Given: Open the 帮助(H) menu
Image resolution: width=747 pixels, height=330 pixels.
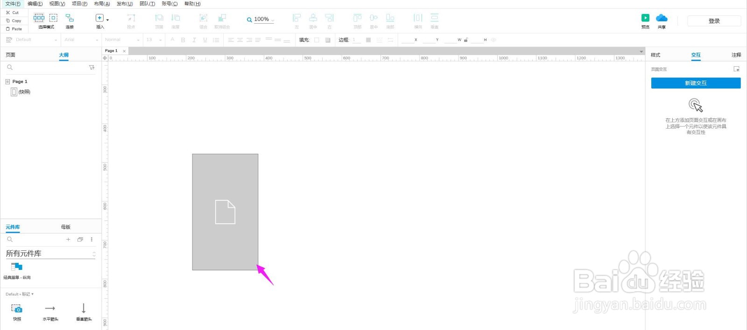Looking at the screenshot, I should tap(192, 4).
